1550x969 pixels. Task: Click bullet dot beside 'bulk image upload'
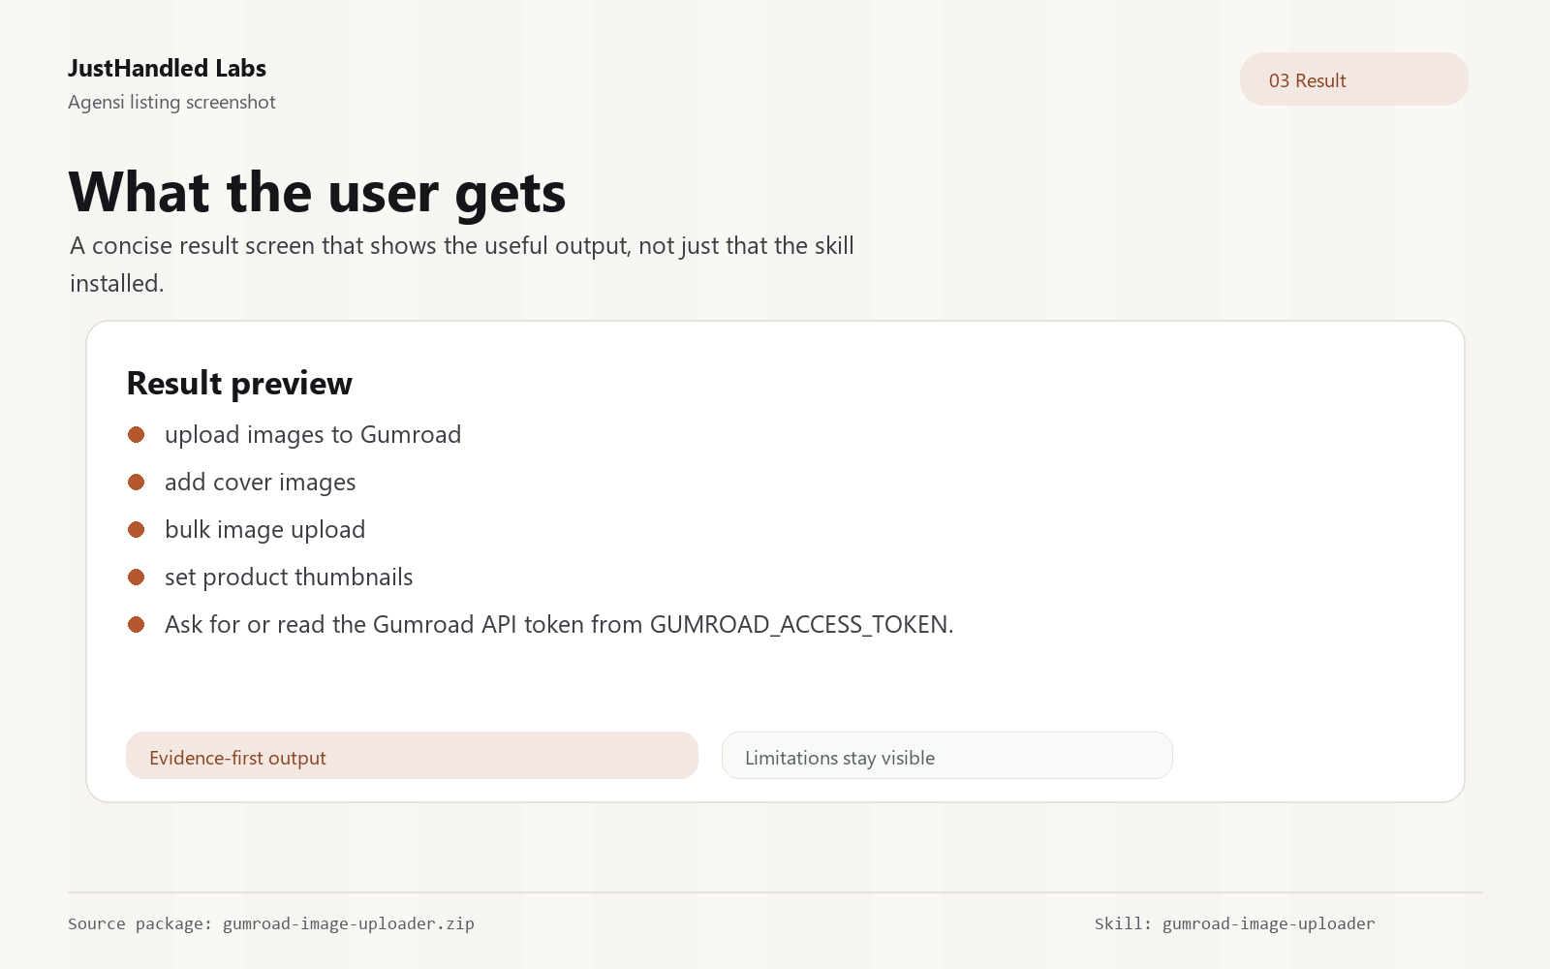click(137, 530)
